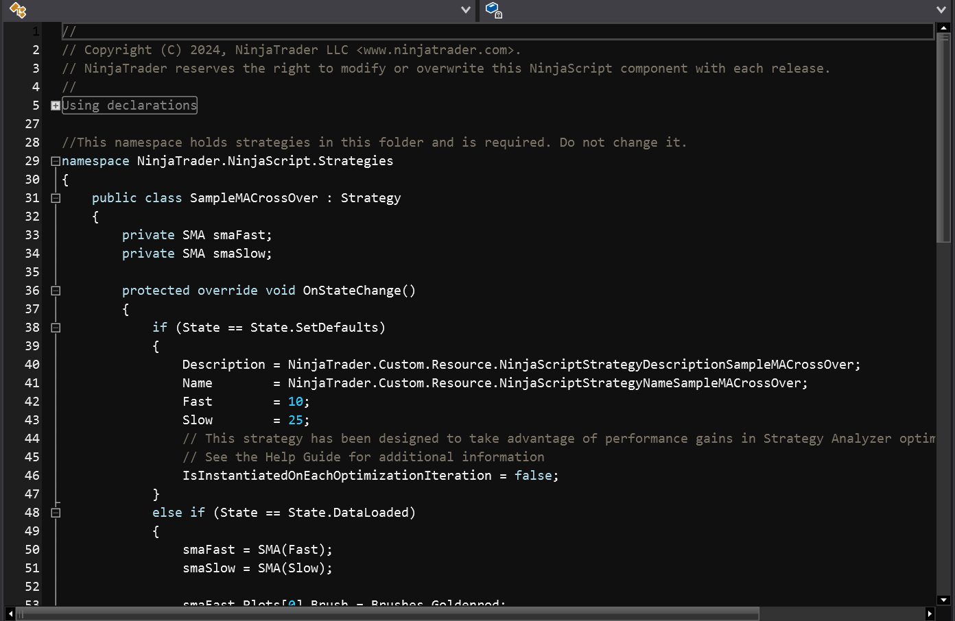
Task: Collapse the State.SetDefaults if block
Action: pyautogui.click(x=56, y=328)
